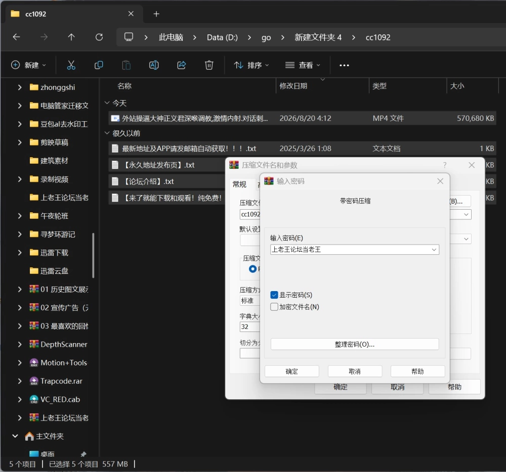Collapse the 主文件夹 section

(15, 436)
